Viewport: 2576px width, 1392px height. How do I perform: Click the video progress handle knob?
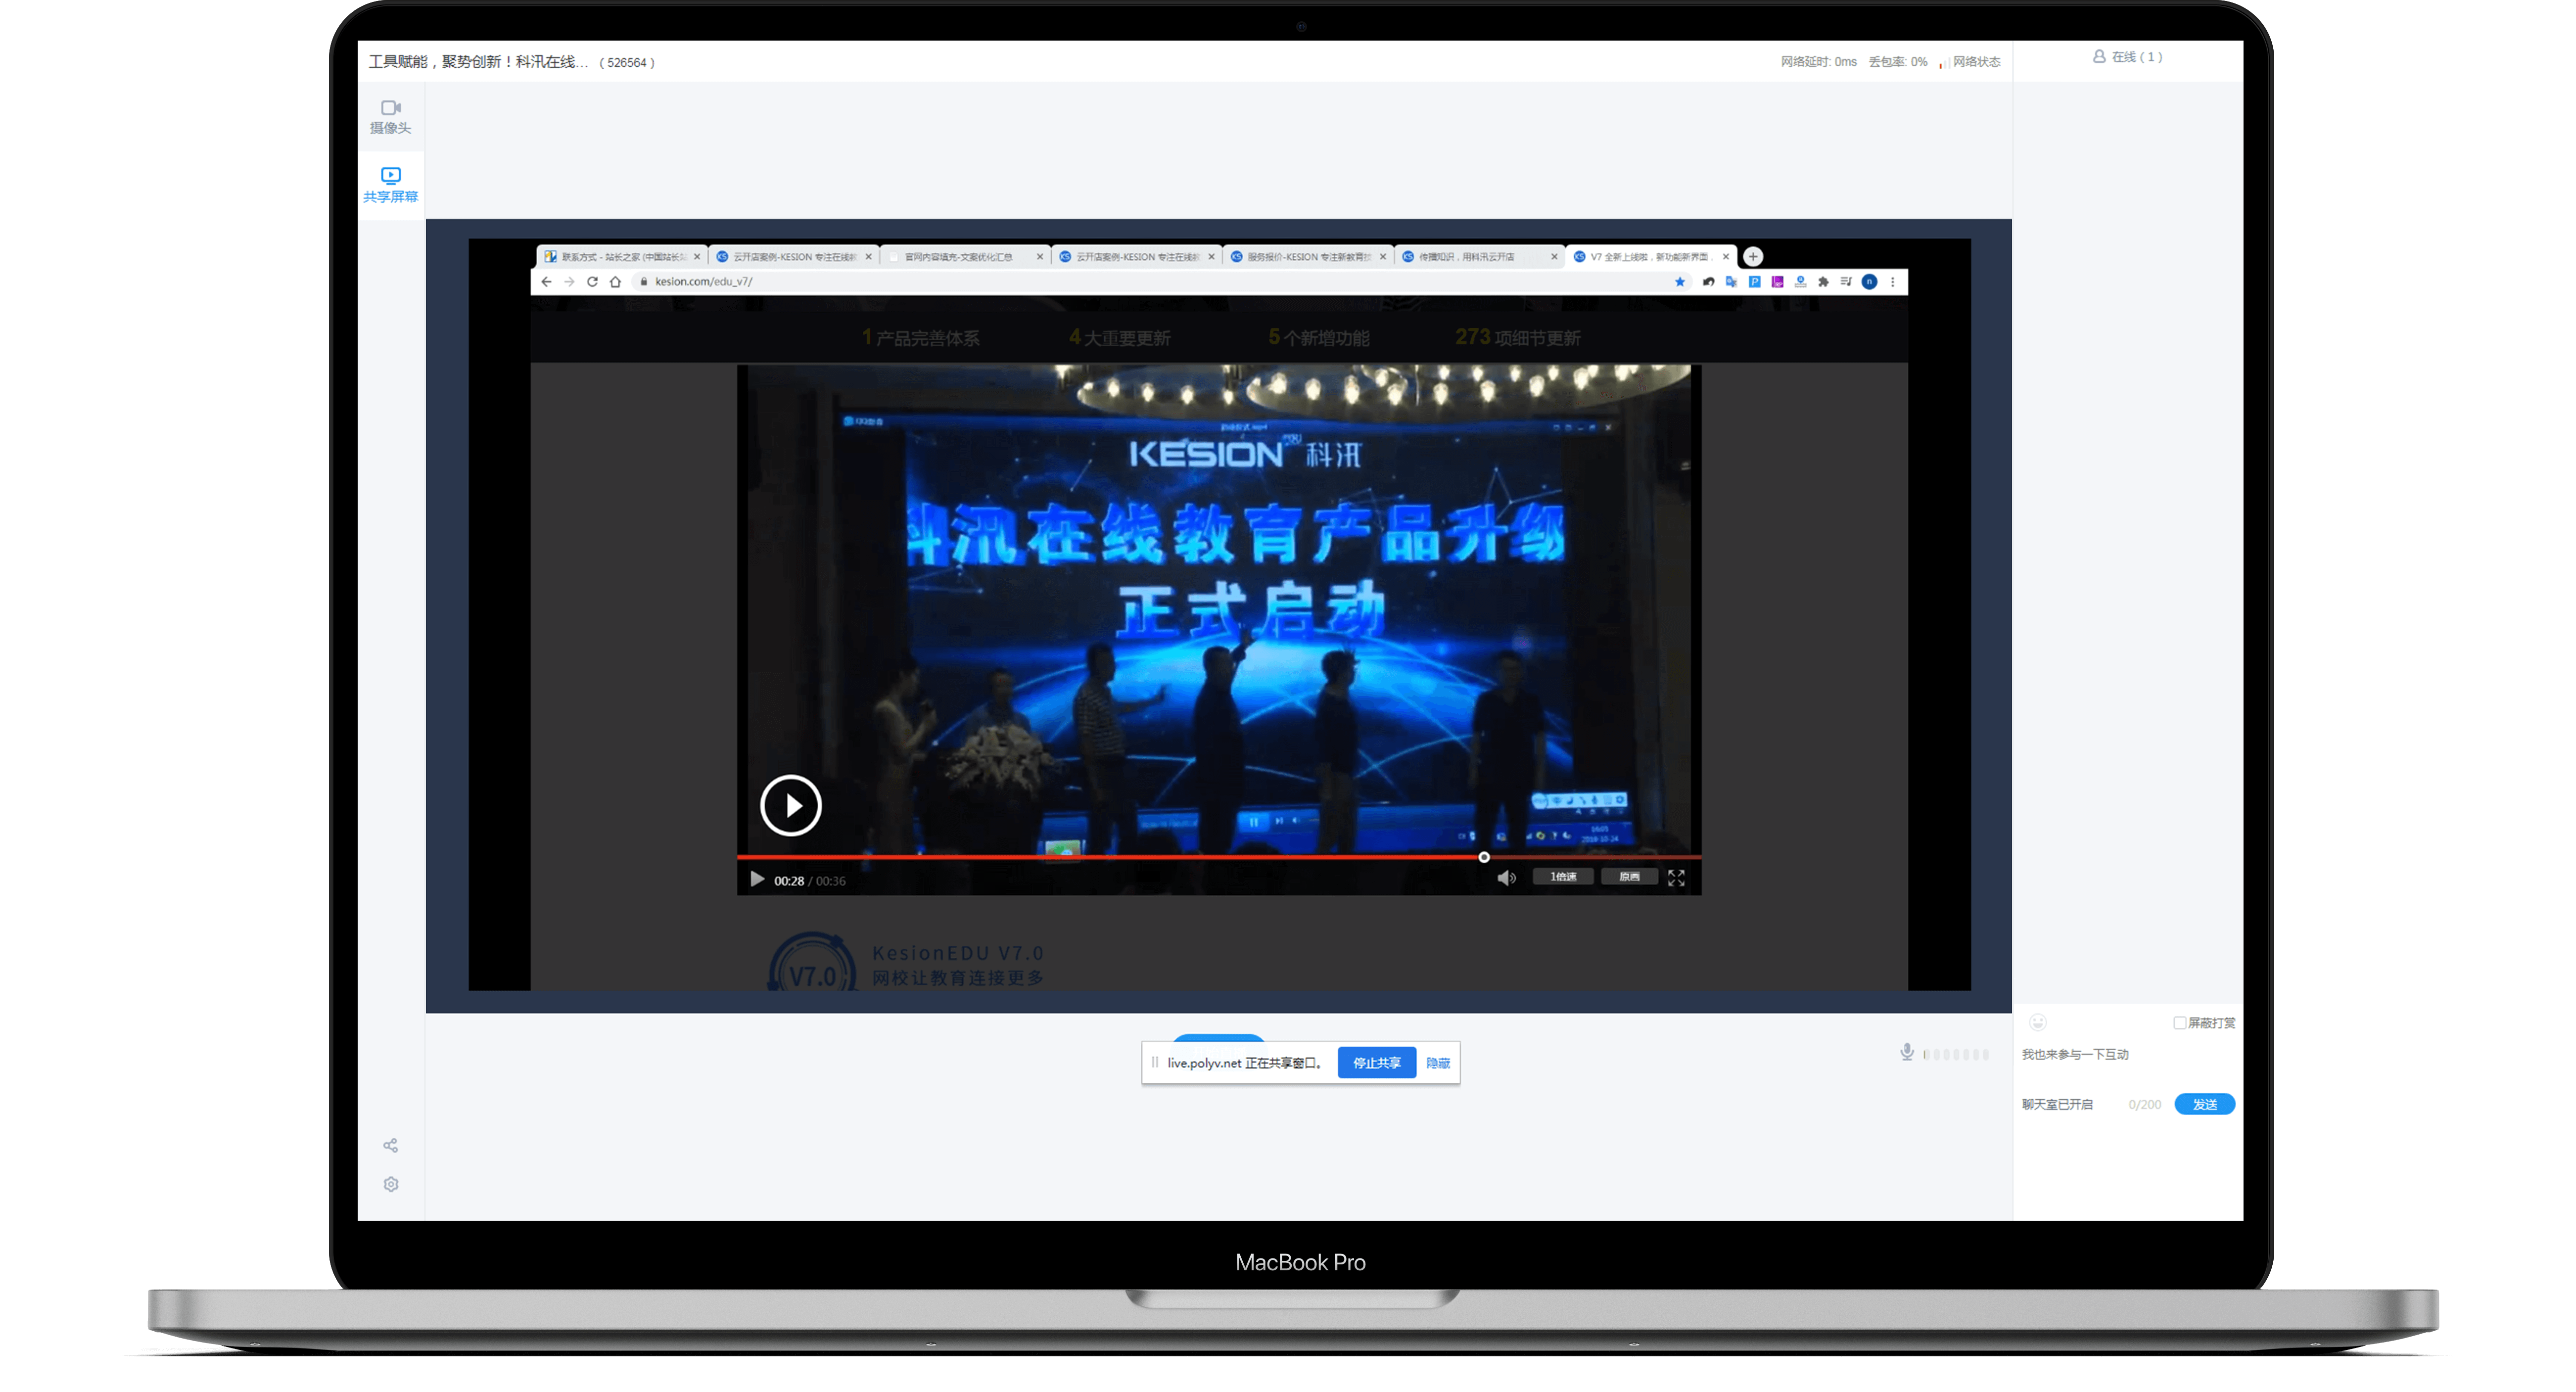pyautogui.click(x=1484, y=857)
